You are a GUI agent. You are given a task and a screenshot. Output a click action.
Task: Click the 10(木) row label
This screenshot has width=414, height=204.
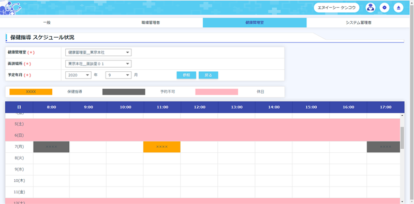[19, 181]
